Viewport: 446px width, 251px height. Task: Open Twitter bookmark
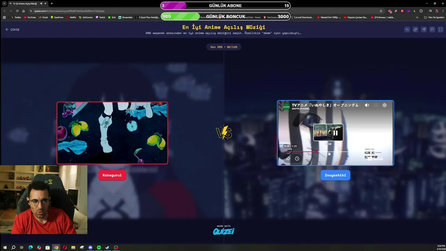(16, 17)
